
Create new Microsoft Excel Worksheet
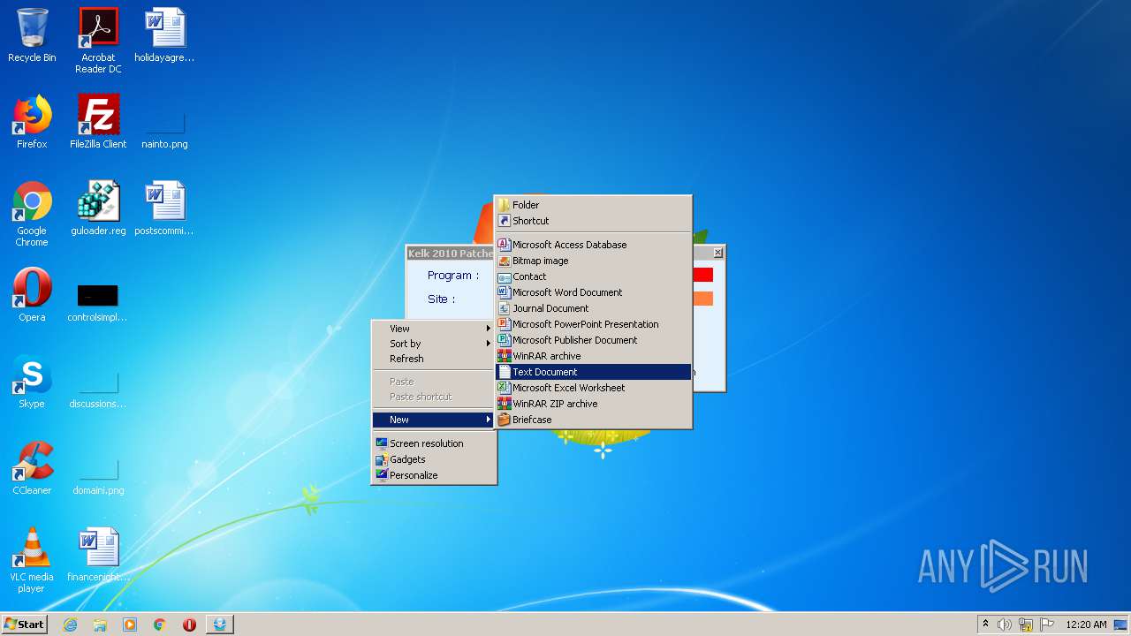point(593,388)
